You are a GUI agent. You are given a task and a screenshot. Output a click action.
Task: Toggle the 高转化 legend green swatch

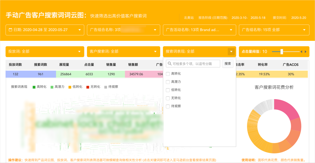34,87
